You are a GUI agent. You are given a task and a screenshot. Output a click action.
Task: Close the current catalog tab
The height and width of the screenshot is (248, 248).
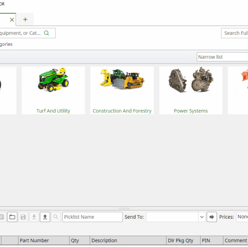(x=12, y=20)
